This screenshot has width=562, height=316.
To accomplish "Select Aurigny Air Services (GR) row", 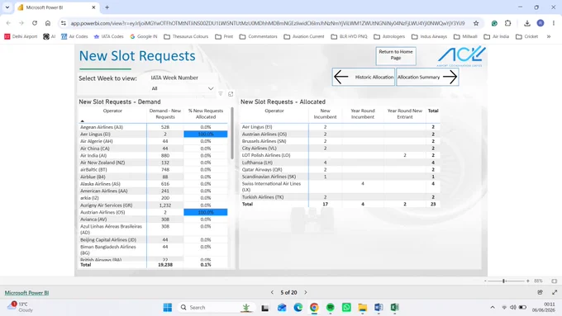I will coord(153,205).
